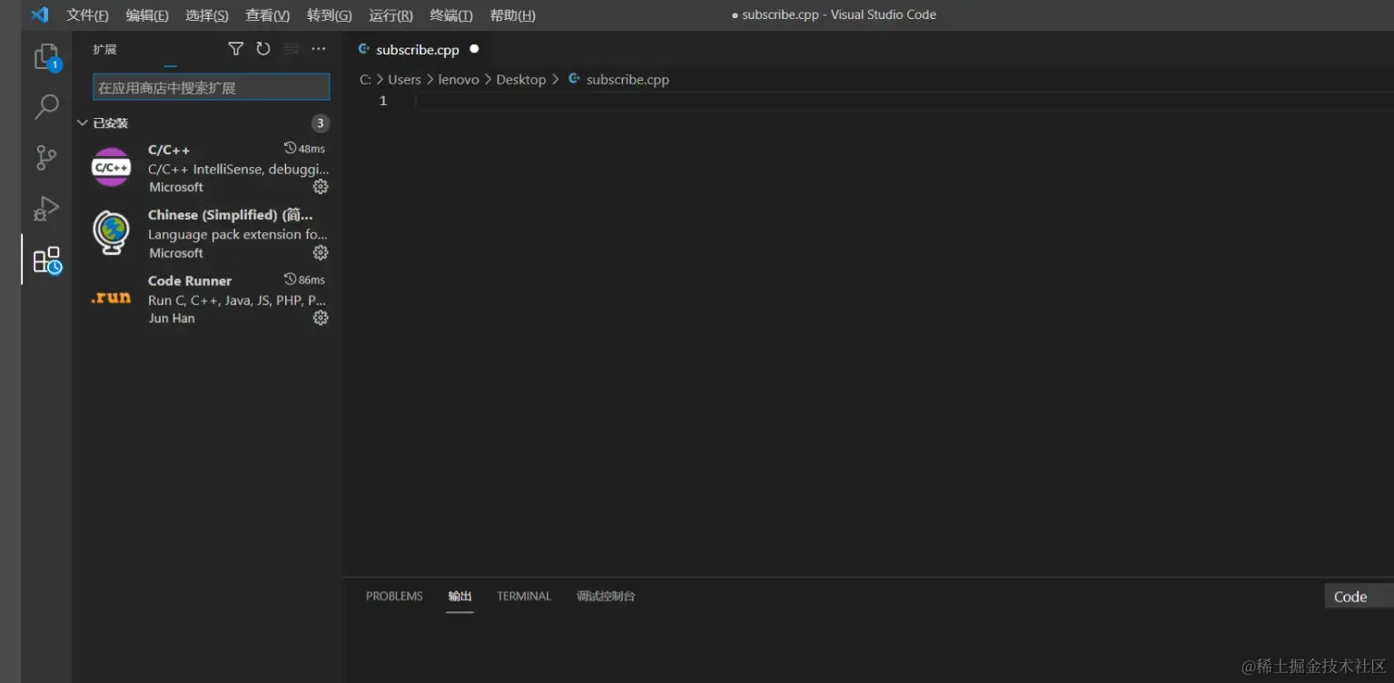
Task: Select the Chinese (Simplified) extension name
Action: click(x=231, y=215)
